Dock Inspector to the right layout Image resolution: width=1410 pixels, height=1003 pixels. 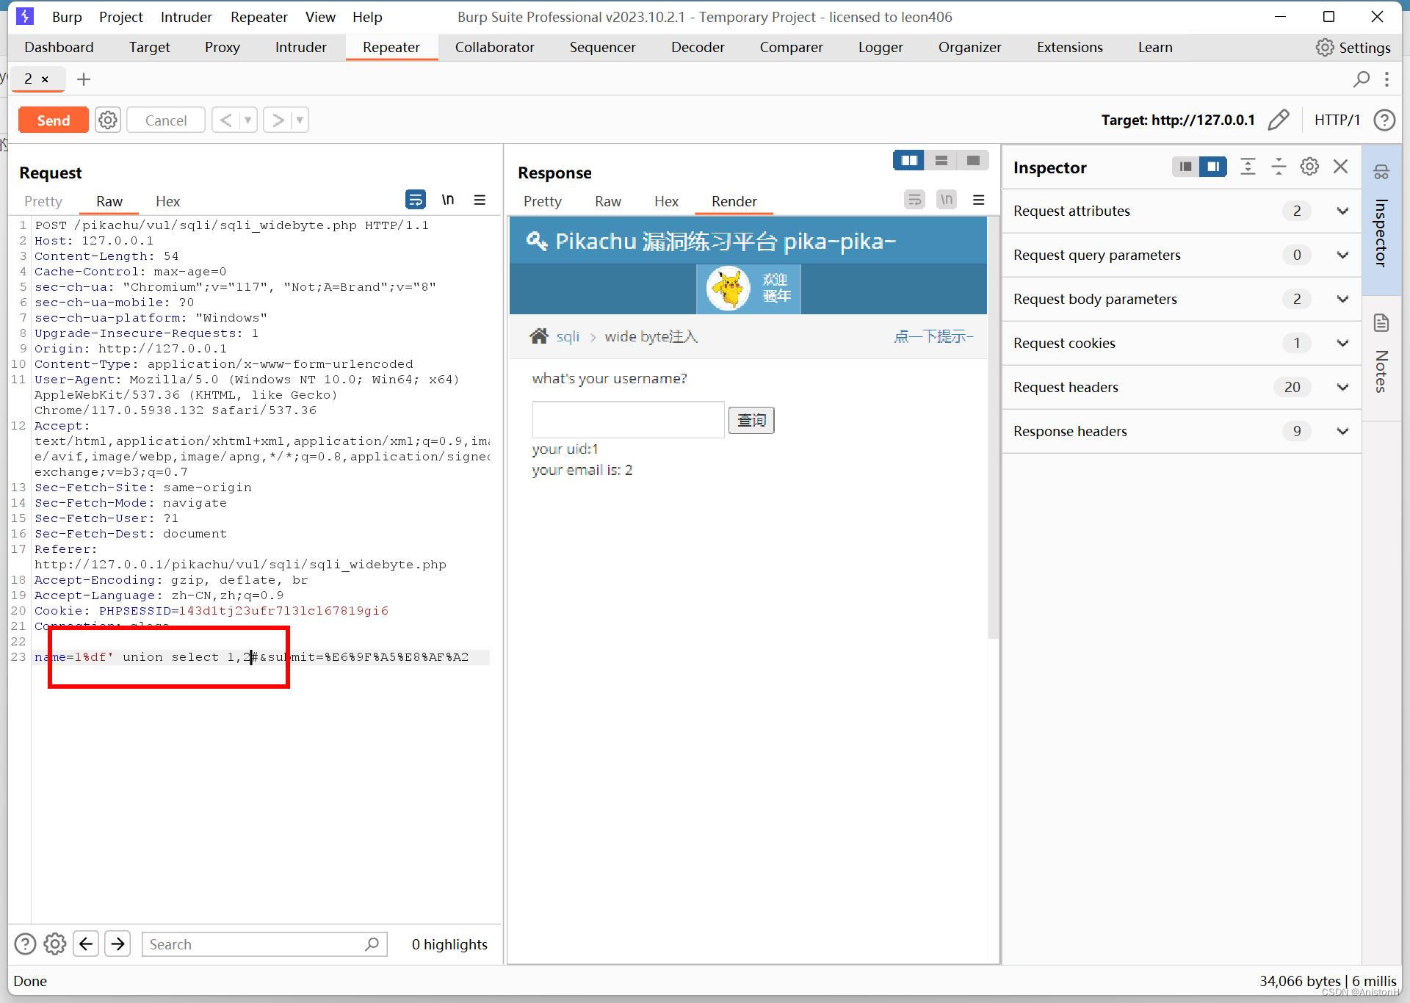click(x=1213, y=167)
